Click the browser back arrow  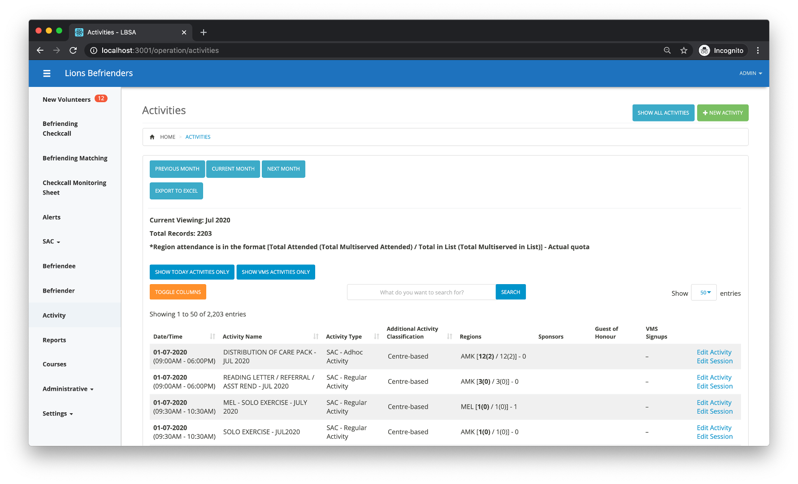pyautogui.click(x=40, y=51)
